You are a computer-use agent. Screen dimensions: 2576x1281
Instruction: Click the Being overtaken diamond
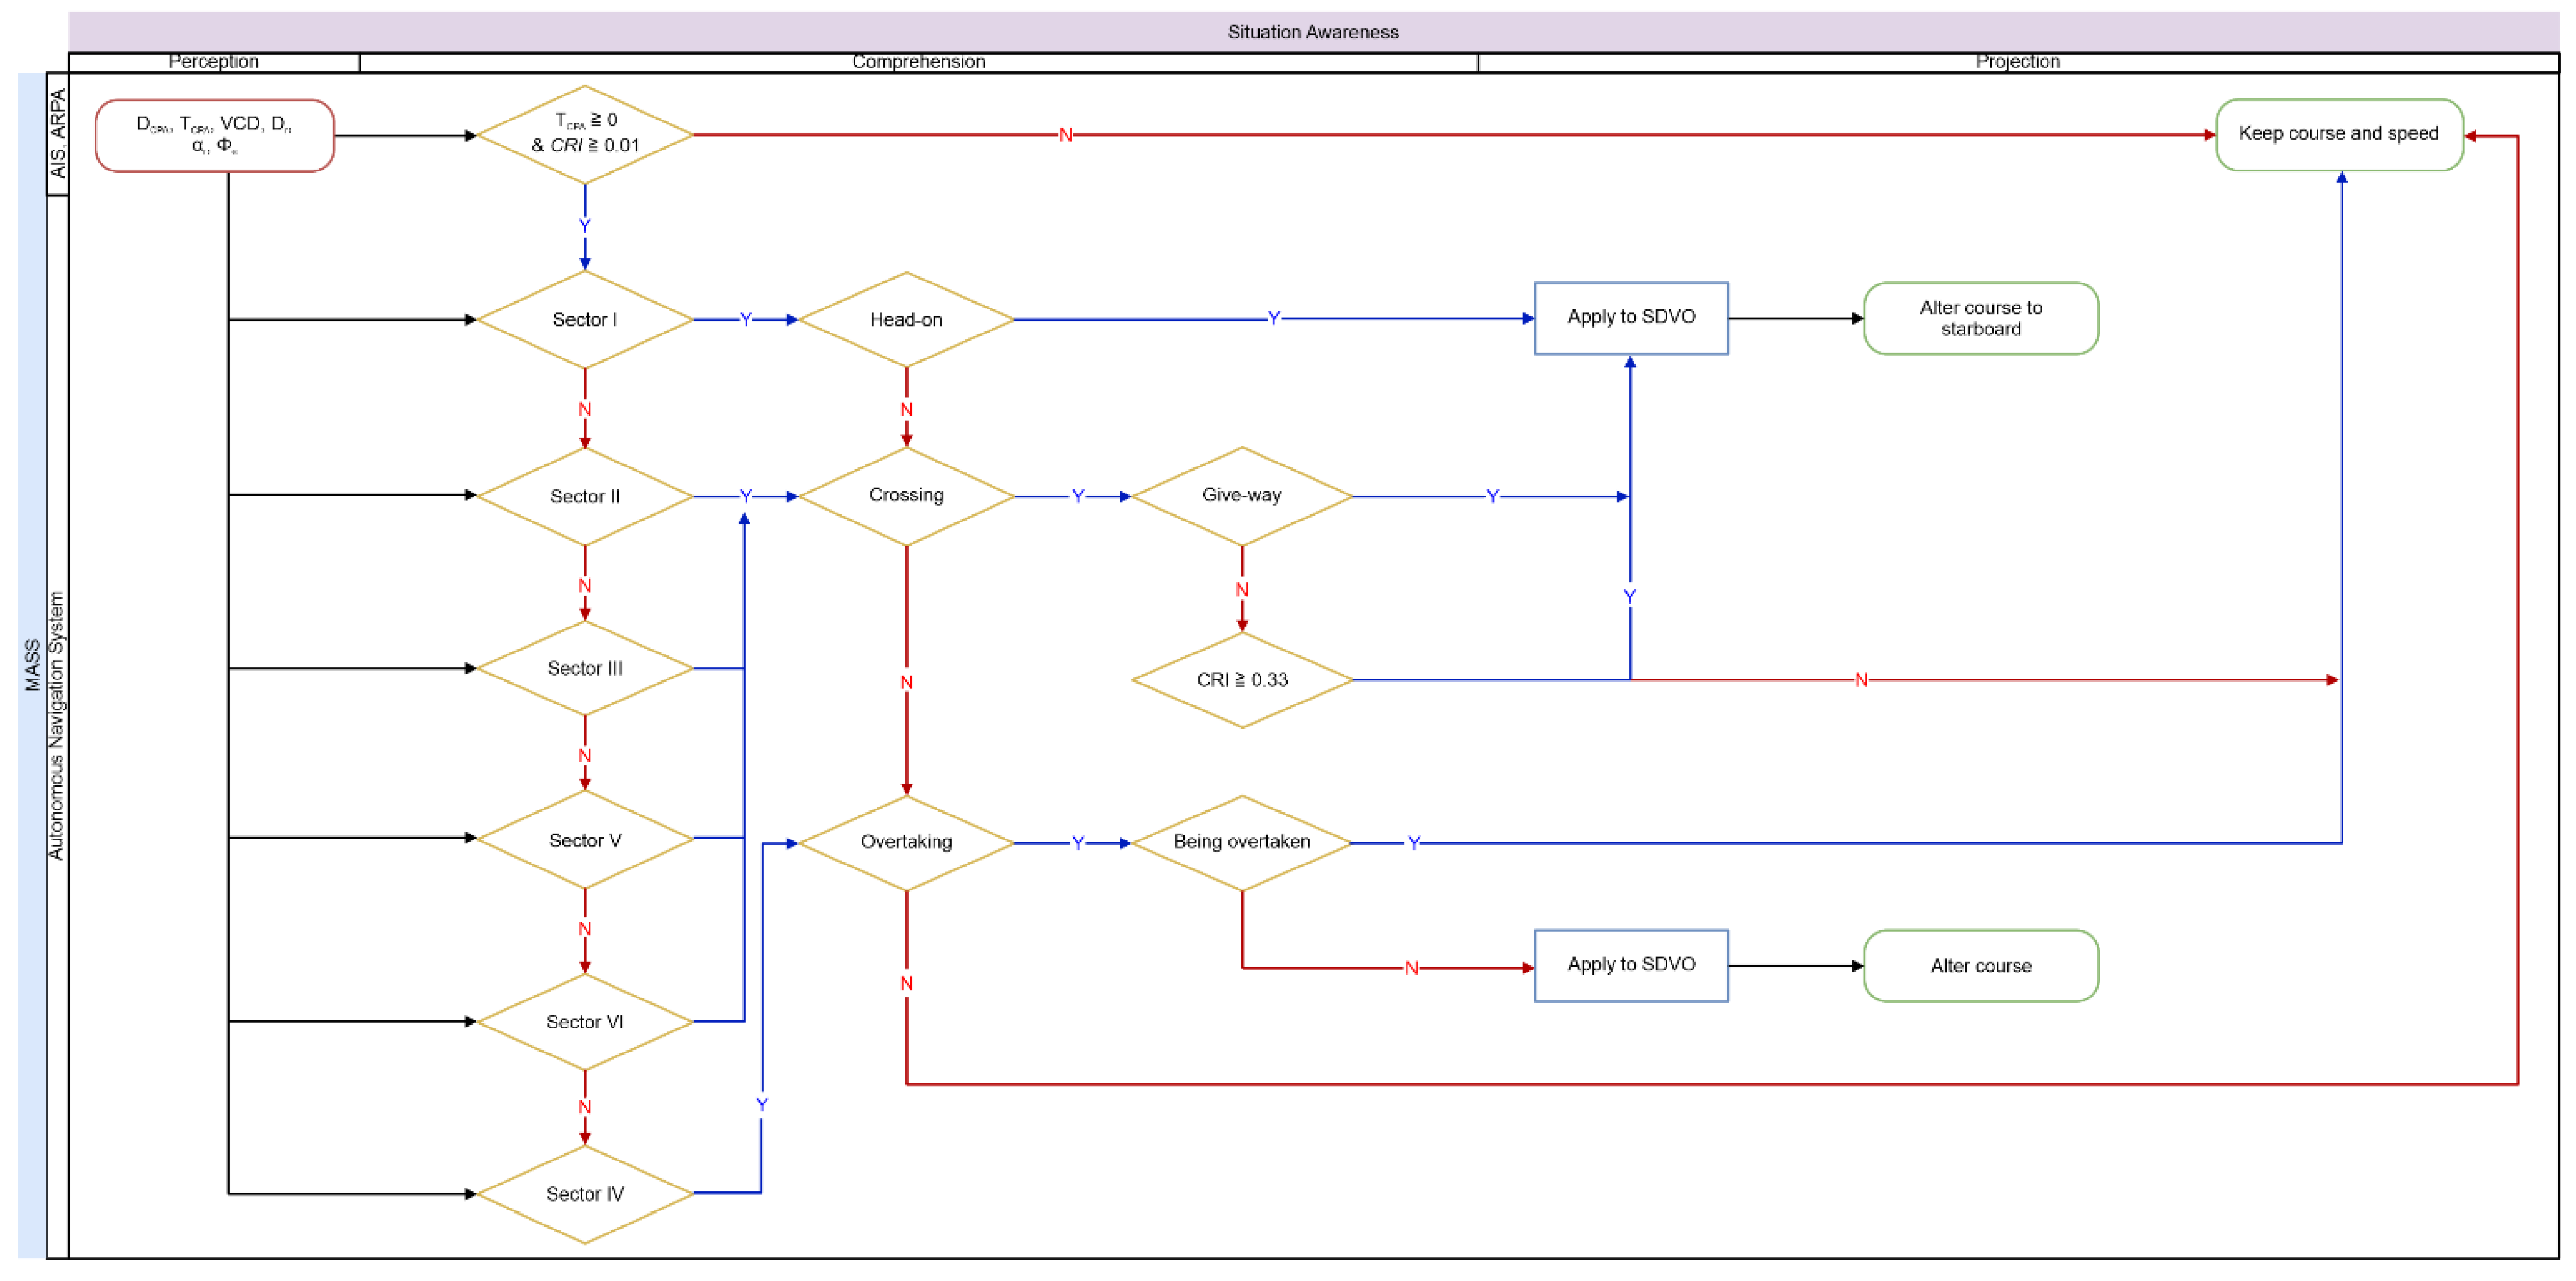pyautogui.click(x=1242, y=842)
